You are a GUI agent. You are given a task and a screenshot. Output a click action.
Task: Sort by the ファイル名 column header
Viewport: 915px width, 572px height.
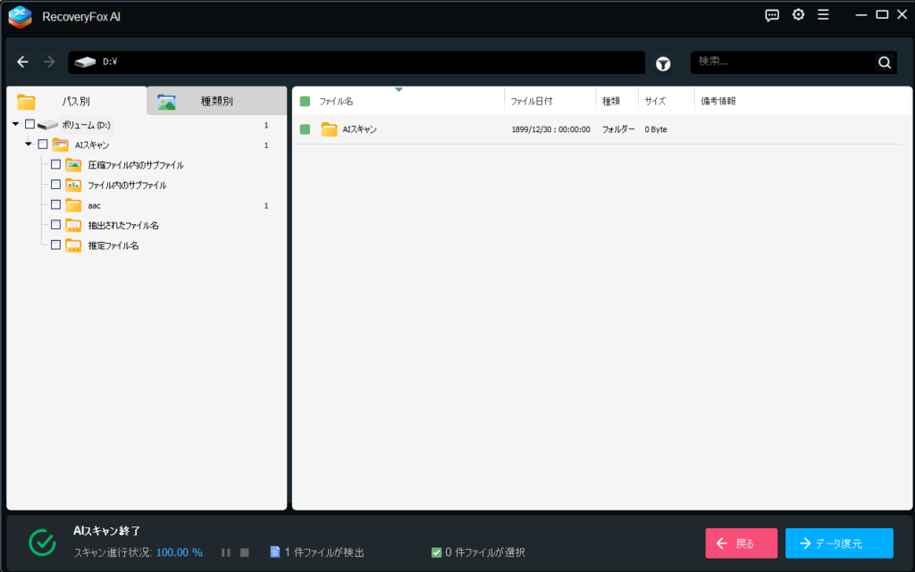tap(336, 101)
